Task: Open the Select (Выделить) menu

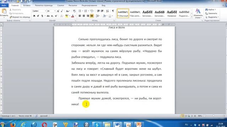Action: point(212,17)
